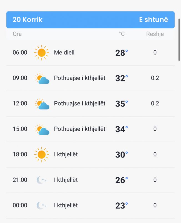The width and height of the screenshot is (181, 223).
Task: Click the moon icon at 21:00
Action: [x=41, y=180]
